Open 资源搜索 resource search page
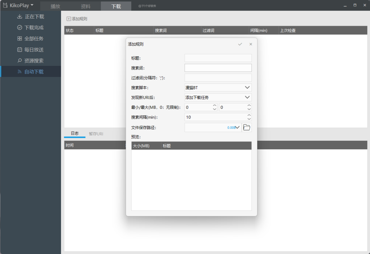Image resolution: width=370 pixels, height=254 pixels. [31, 61]
